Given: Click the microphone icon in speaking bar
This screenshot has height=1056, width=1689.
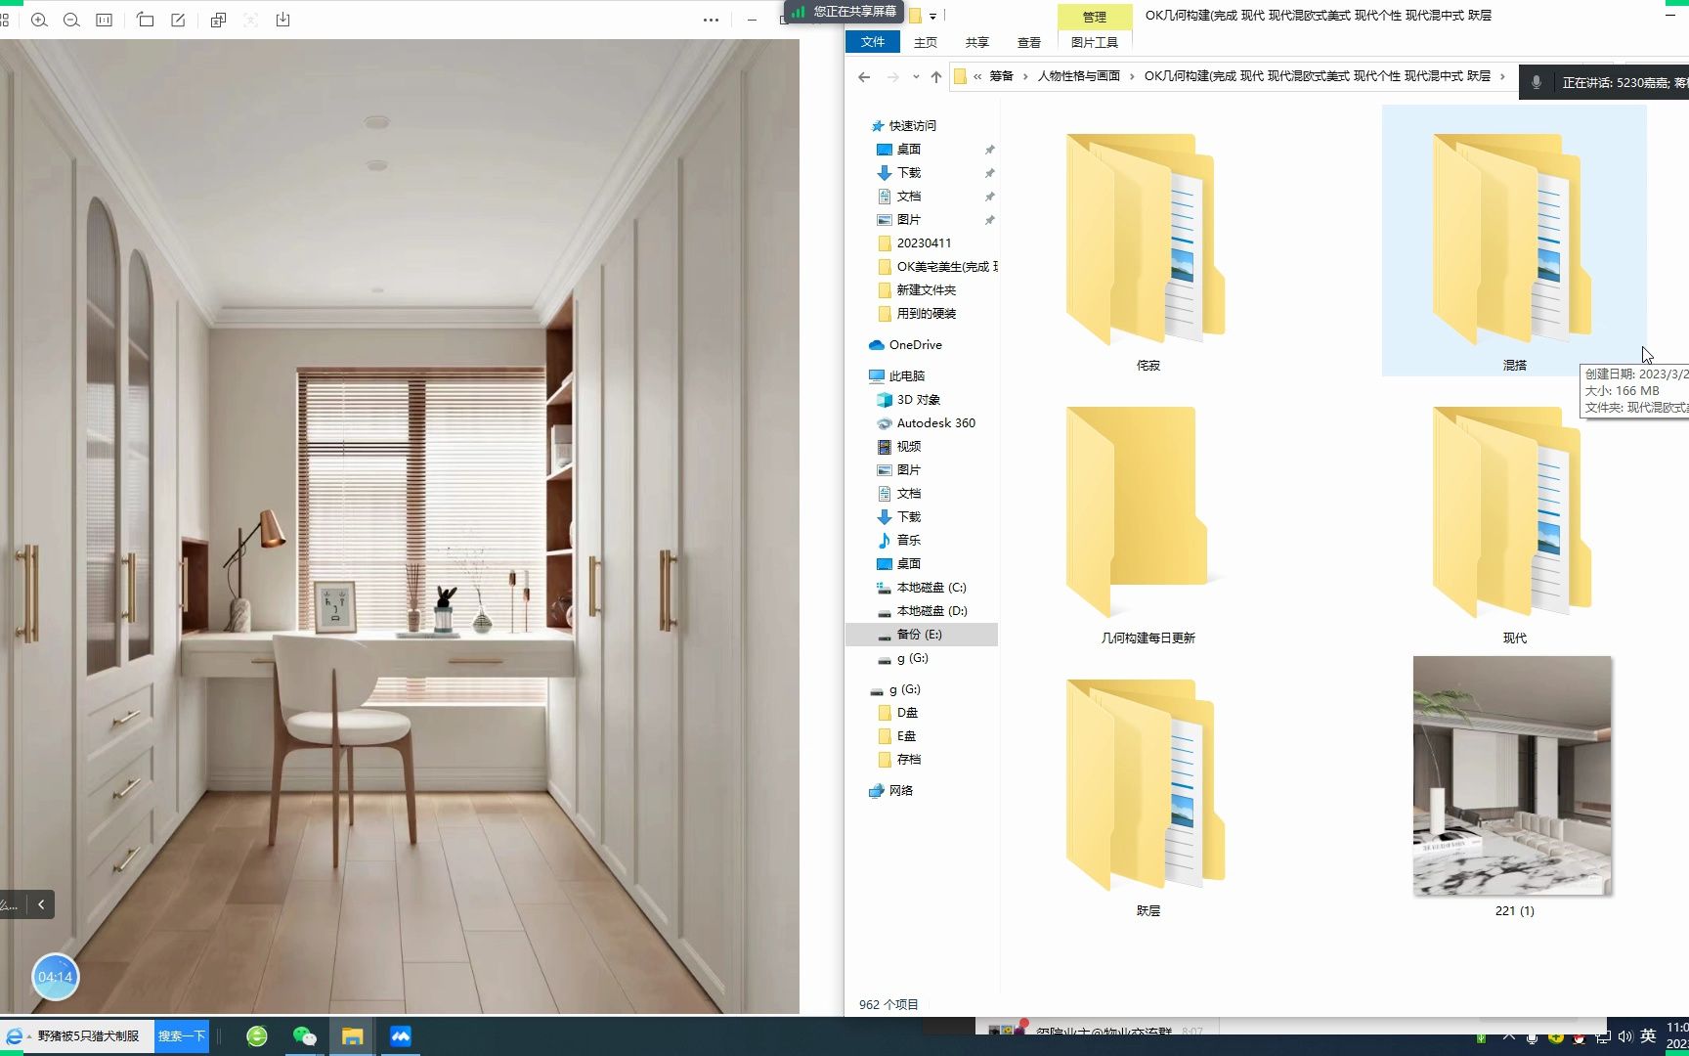Looking at the screenshot, I should coord(1537,83).
